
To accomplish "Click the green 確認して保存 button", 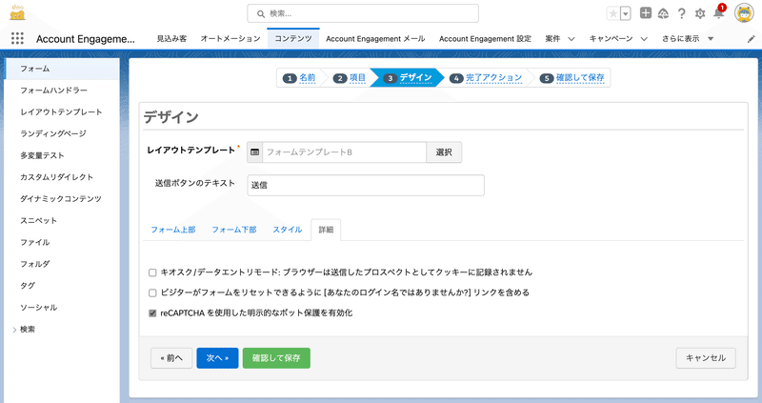I will pyautogui.click(x=276, y=358).
